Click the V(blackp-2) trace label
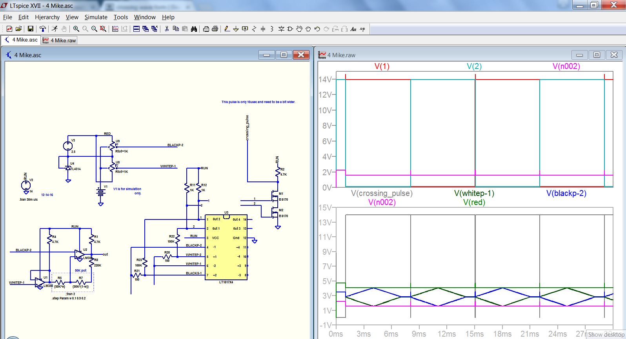Screen dimensions: 626x339 coord(566,193)
